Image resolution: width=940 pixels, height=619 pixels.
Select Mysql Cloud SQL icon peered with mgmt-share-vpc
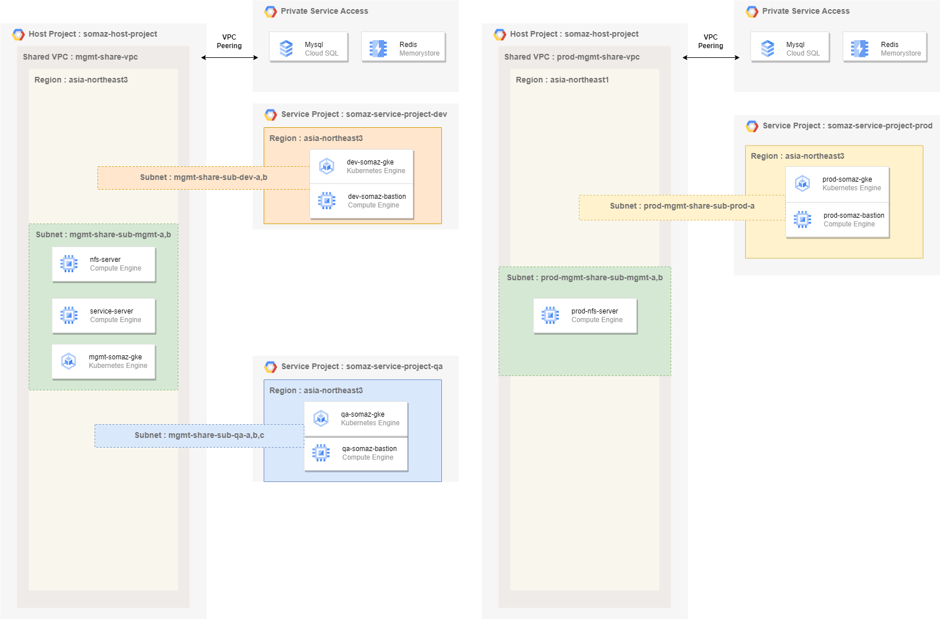point(286,49)
